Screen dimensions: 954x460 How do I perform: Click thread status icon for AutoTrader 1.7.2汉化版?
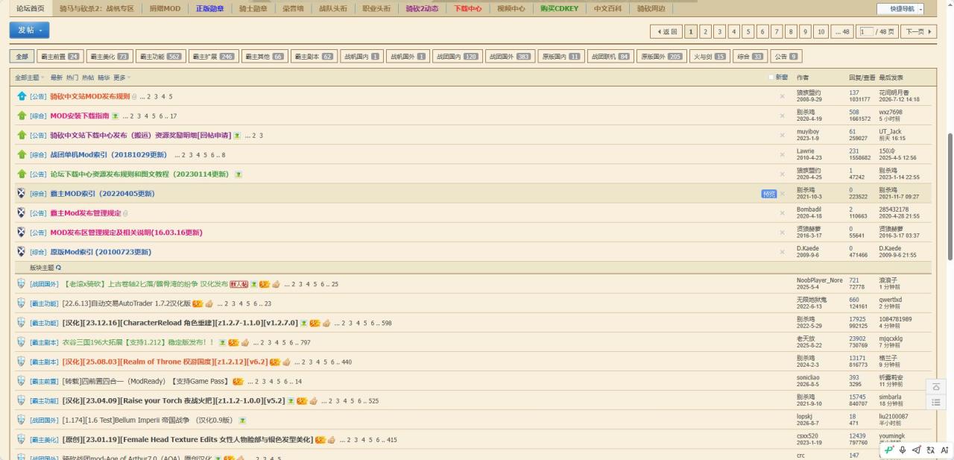[22, 303]
